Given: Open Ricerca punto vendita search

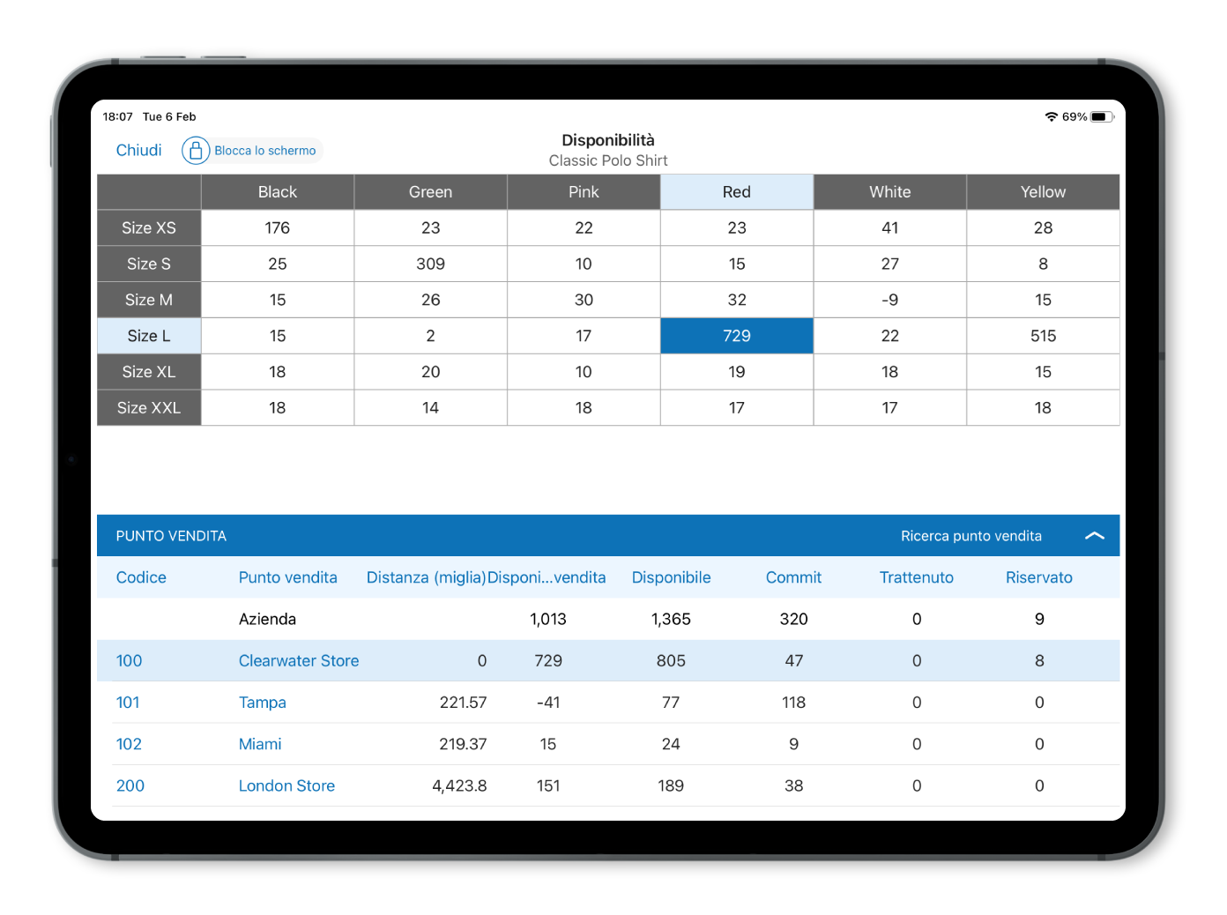Looking at the screenshot, I should click(970, 536).
